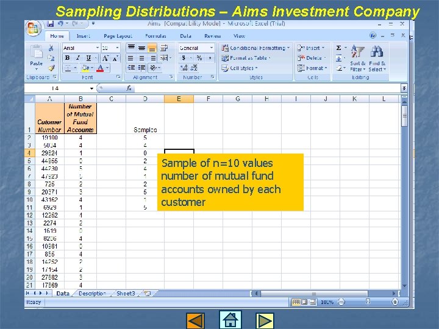
Task: Open Find & Select
Action: pos(377,58)
